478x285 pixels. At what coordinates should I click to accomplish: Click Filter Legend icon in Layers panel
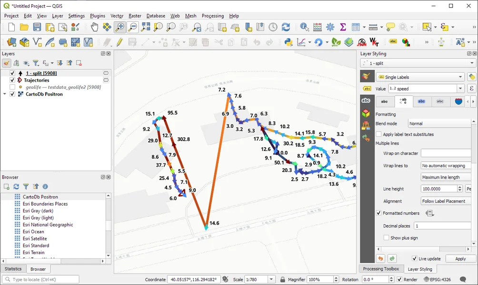point(36,63)
